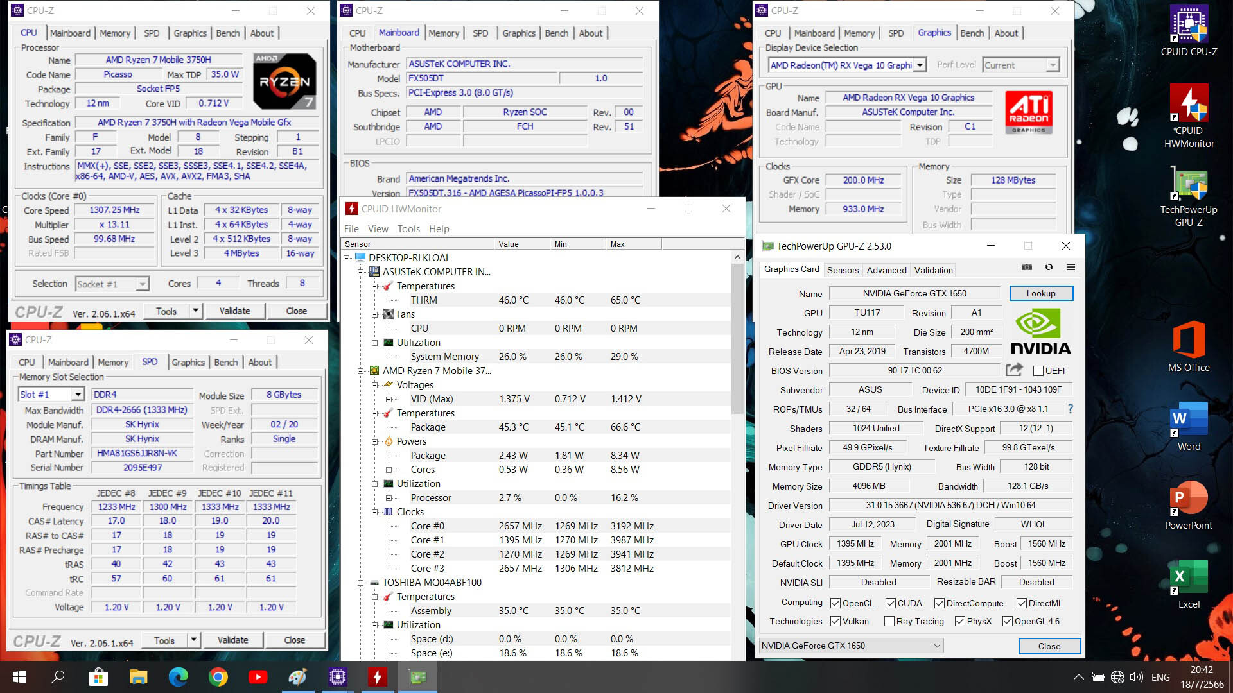Toggle the Ray Tracing checkbox
Image resolution: width=1233 pixels, height=693 pixels.
[x=889, y=621]
